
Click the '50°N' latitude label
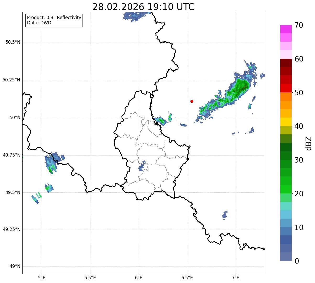click(x=15, y=118)
